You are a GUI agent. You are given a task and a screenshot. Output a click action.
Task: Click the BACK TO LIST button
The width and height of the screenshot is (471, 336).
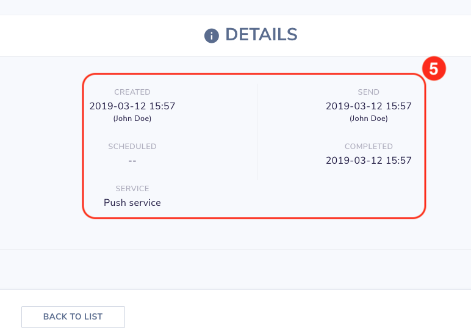click(x=73, y=316)
